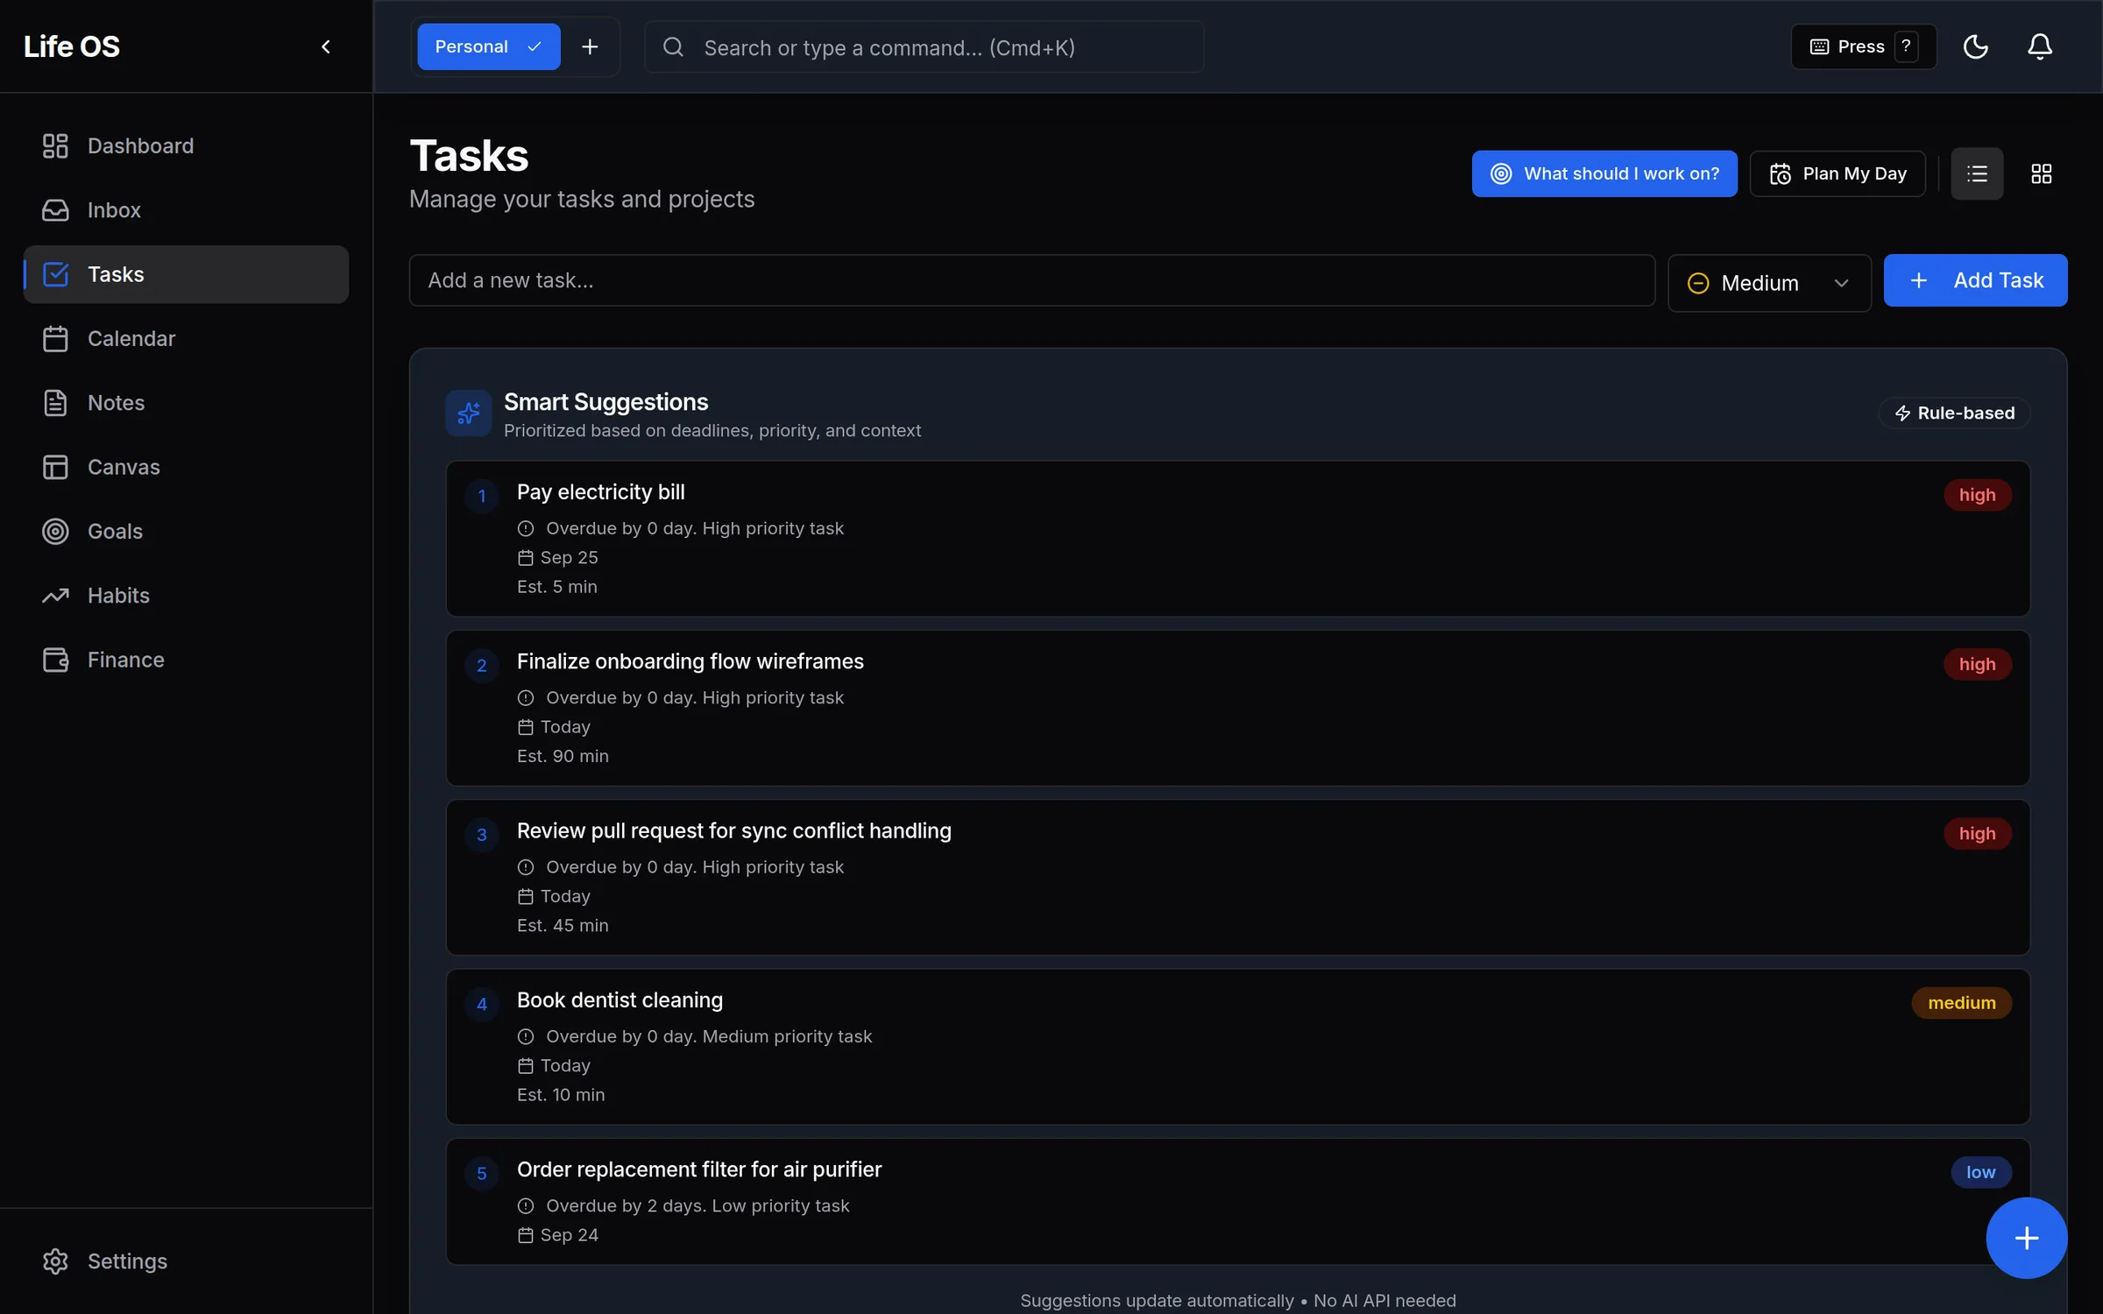
Task: Click the Life OS logo title
Action: click(x=72, y=46)
